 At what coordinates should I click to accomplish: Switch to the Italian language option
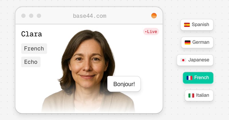tap(199, 95)
